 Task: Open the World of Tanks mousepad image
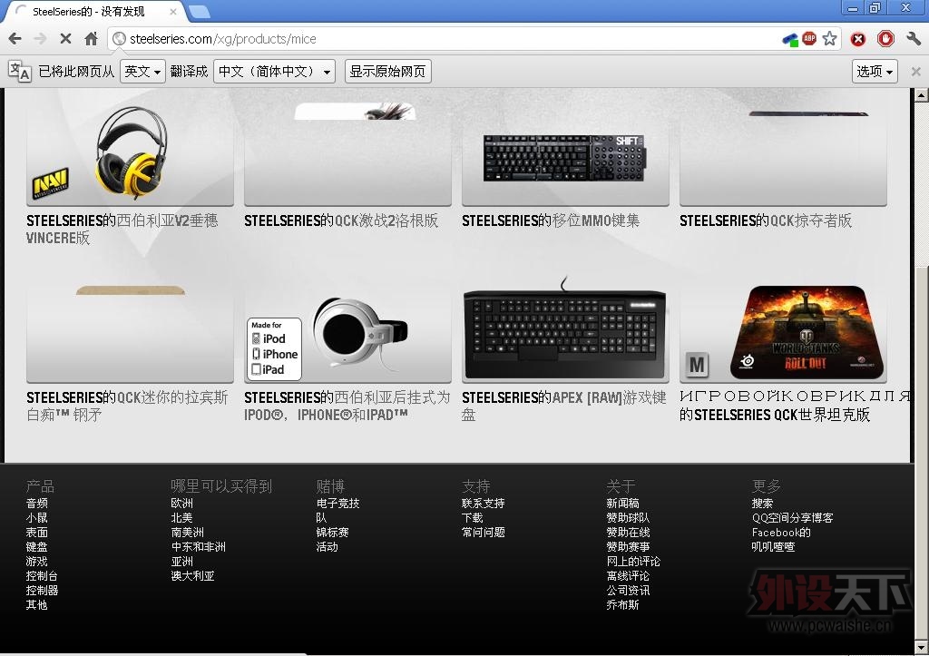(x=807, y=332)
